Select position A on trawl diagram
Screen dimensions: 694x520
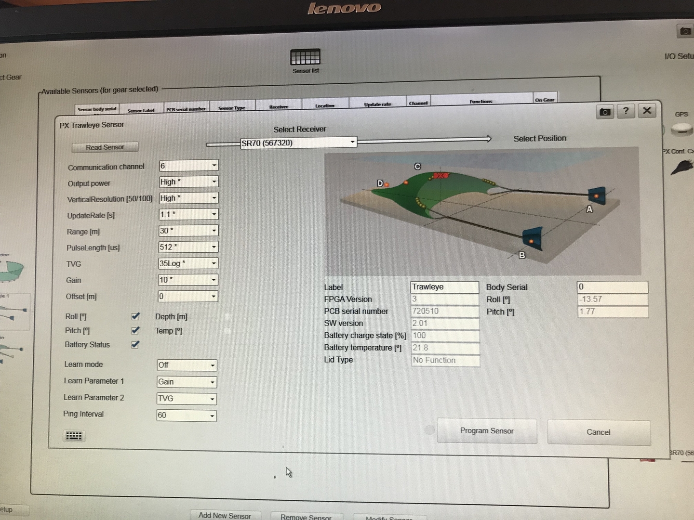click(597, 195)
